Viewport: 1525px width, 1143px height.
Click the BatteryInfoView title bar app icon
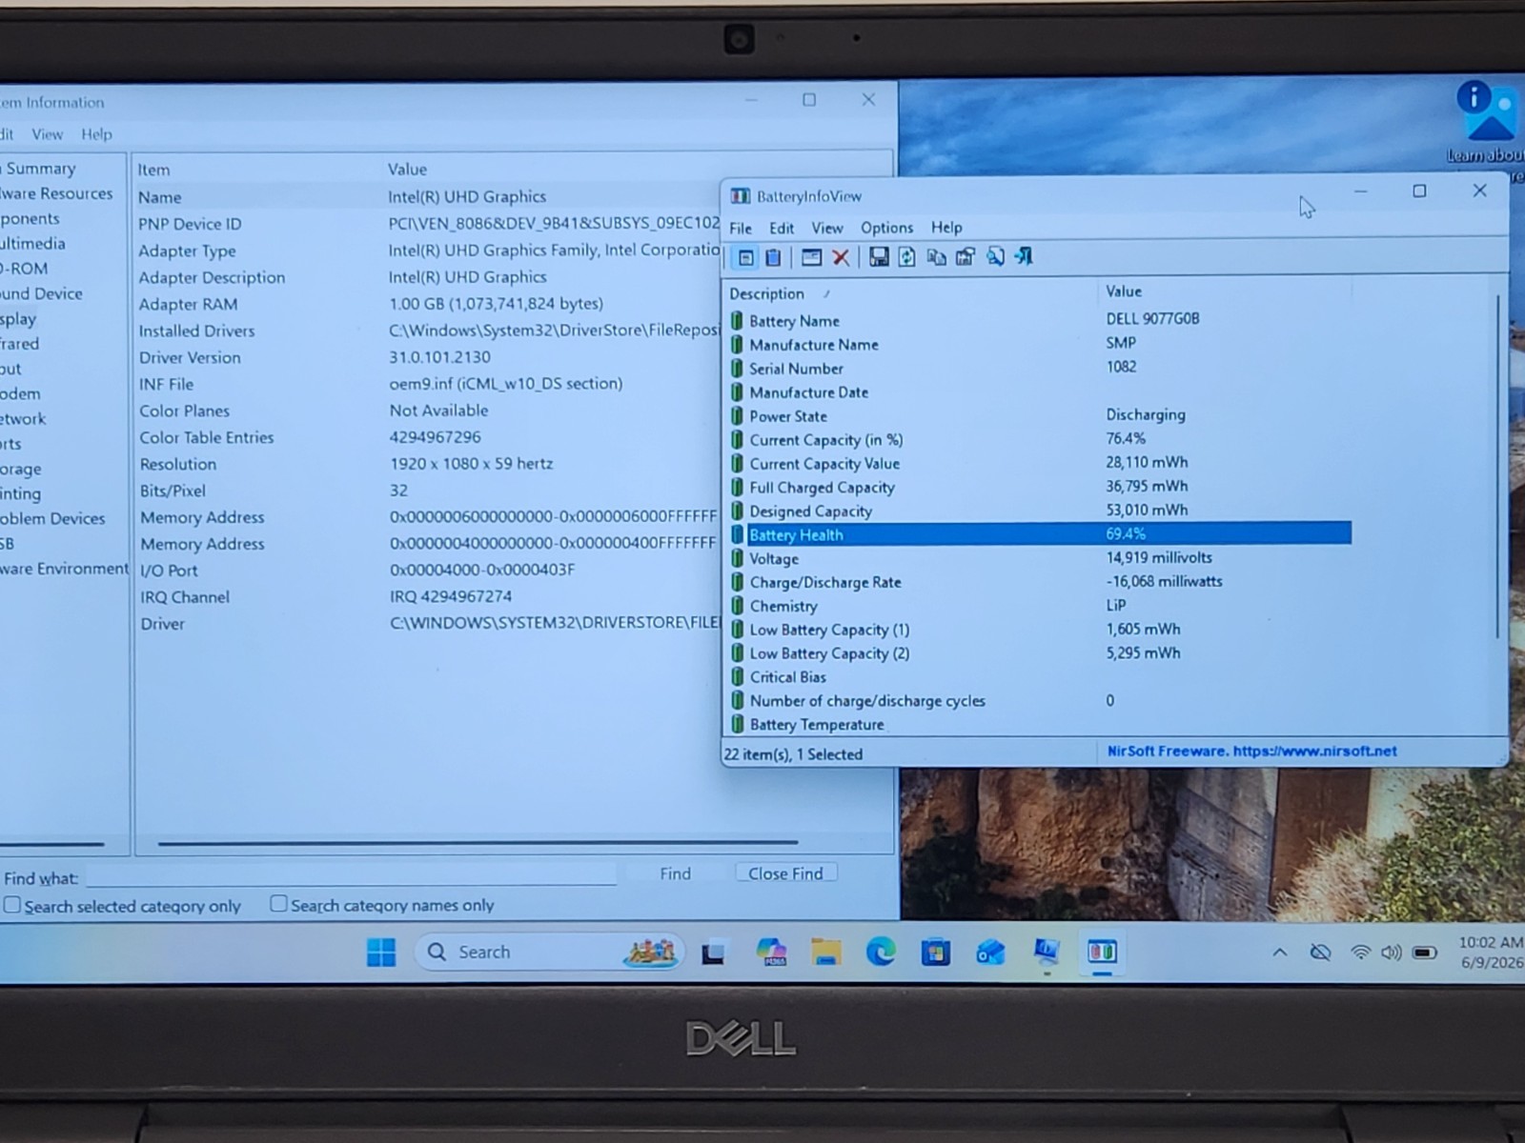click(x=741, y=196)
